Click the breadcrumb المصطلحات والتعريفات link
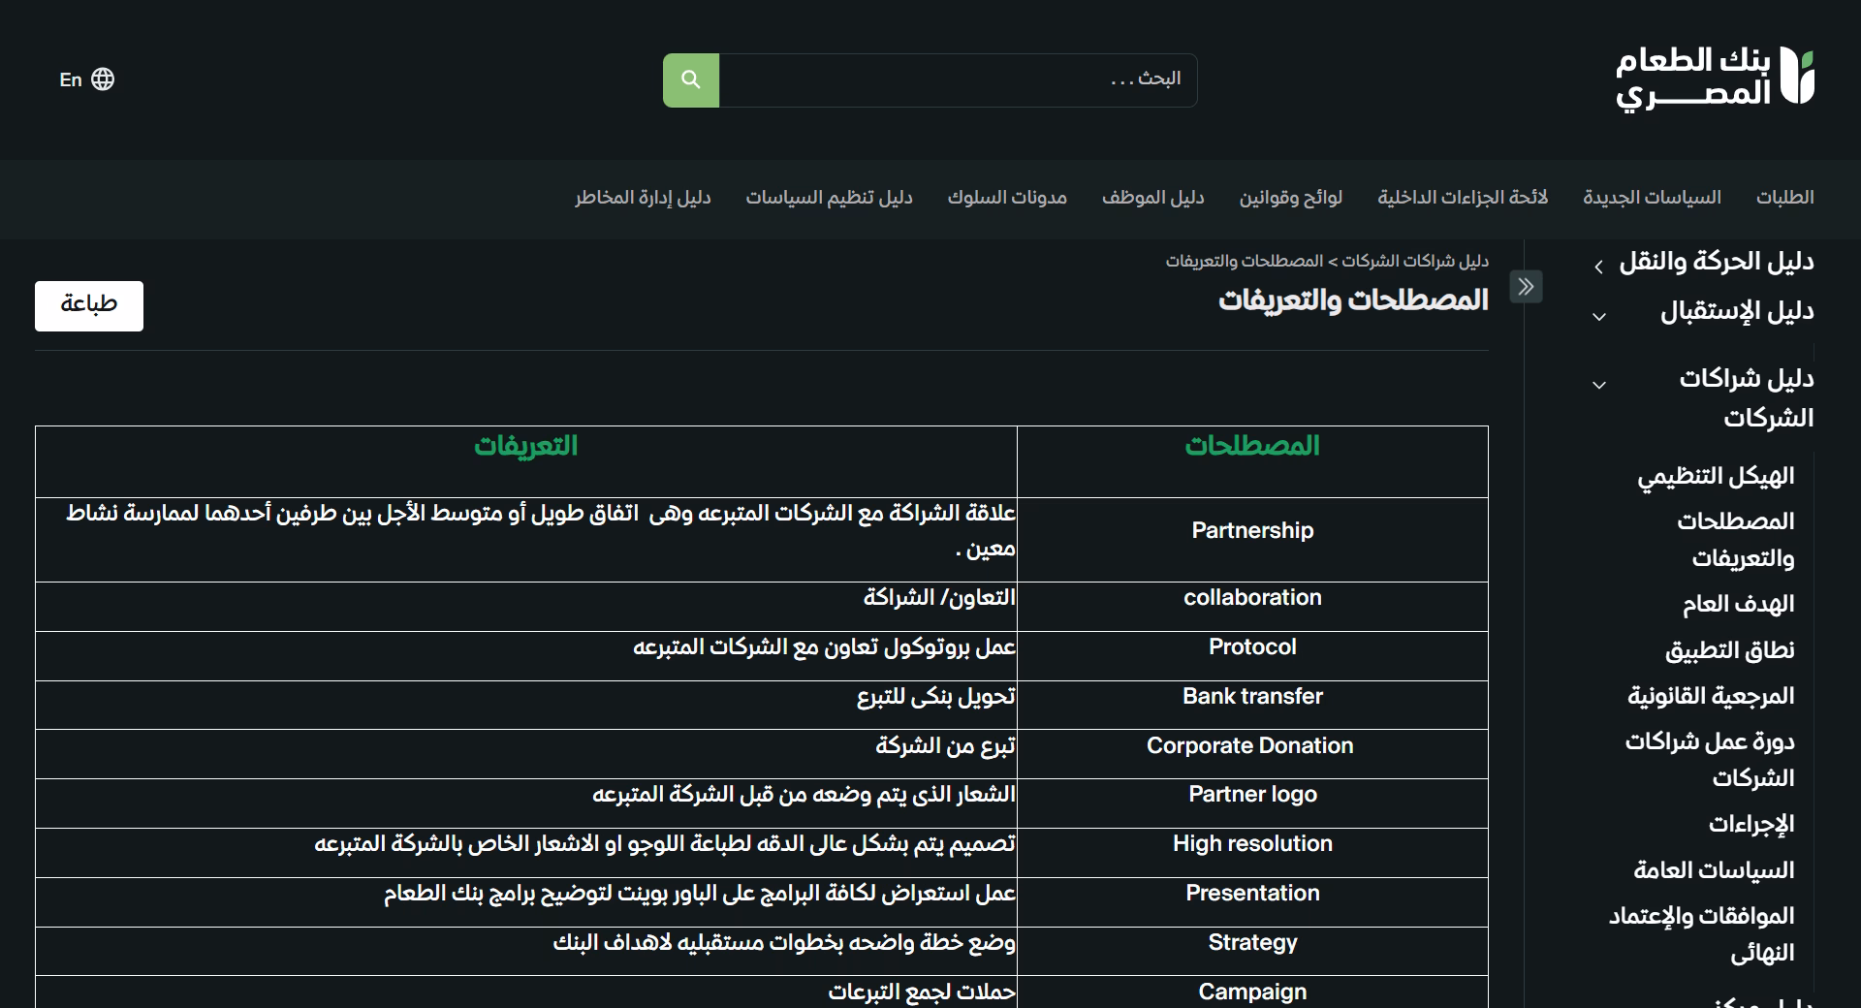Image resolution: width=1861 pixels, height=1008 pixels. pos(1245,262)
